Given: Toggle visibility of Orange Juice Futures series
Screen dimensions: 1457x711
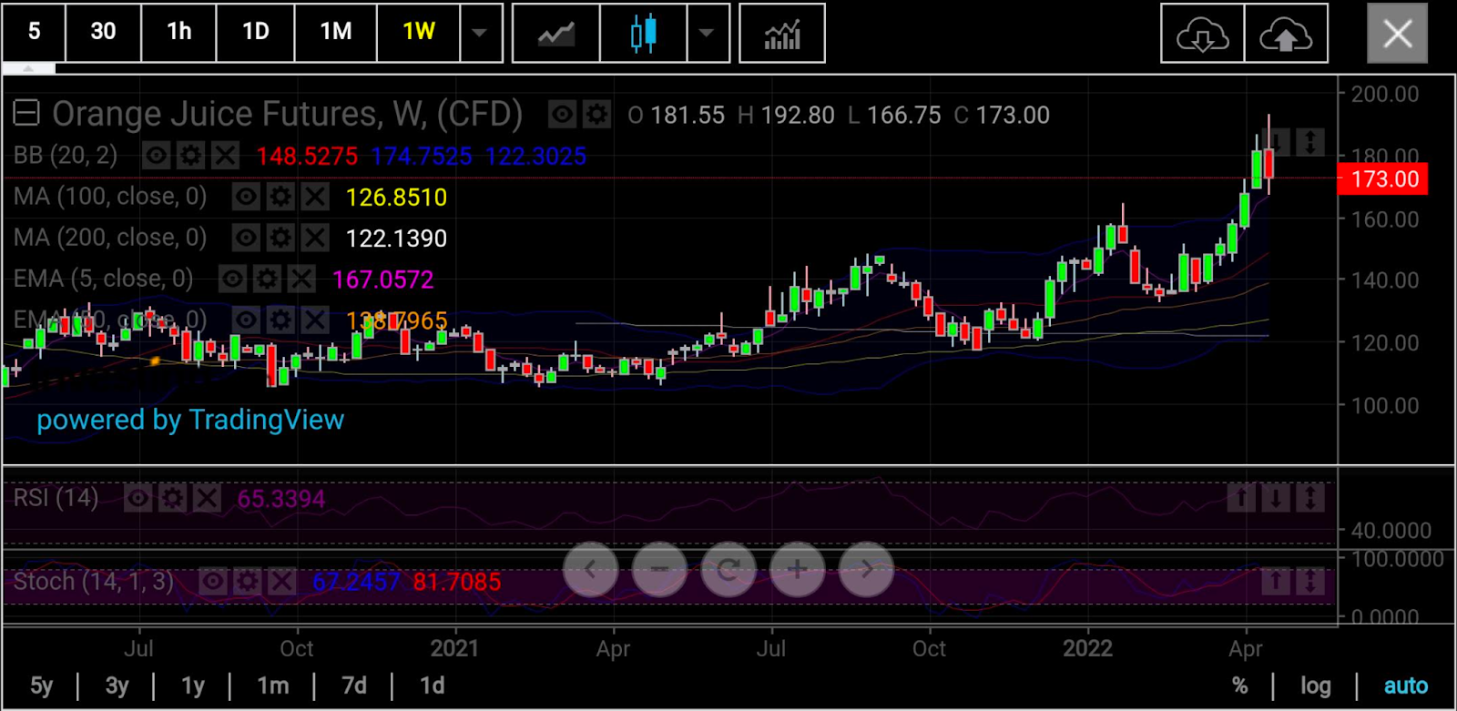Looking at the screenshot, I should (562, 115).
